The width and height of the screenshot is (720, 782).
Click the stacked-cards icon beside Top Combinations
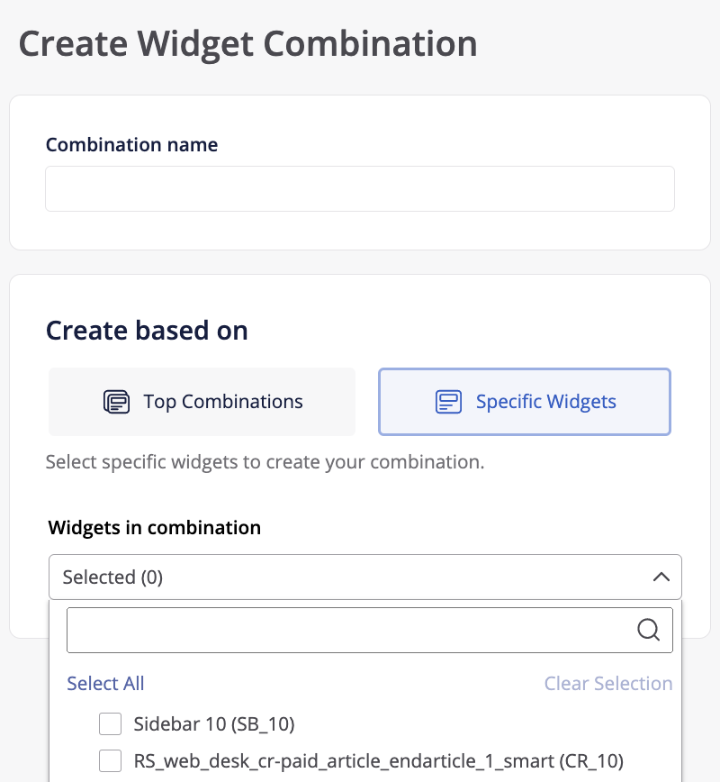tap(118, 401)
